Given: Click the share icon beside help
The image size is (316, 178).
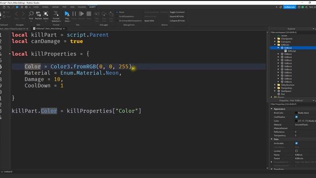Looking at the screenshot, I should 306,7.
